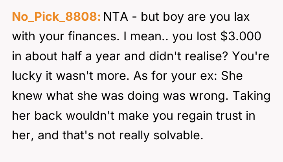Select the word "Taking" in the comment
This screenshot has width=283, height=162.
[x=252, y=96]
